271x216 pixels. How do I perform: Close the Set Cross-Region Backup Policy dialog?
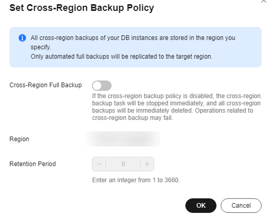coord(264,2)
